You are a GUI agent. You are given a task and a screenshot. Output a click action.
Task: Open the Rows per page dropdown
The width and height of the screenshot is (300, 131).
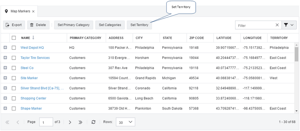pyautogui.click(x=126, y=122)
